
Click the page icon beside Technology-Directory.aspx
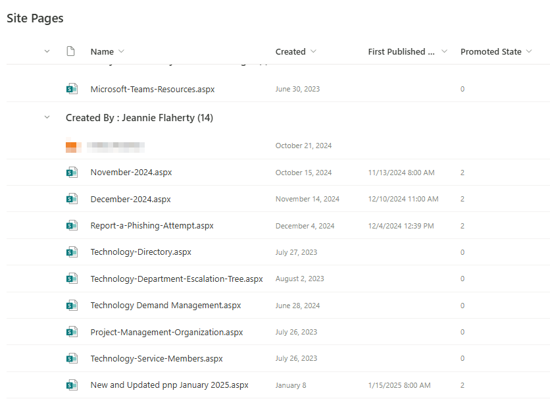coord(72,252)
